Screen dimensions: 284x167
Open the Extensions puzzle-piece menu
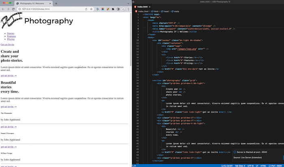(x=113, y=9)
